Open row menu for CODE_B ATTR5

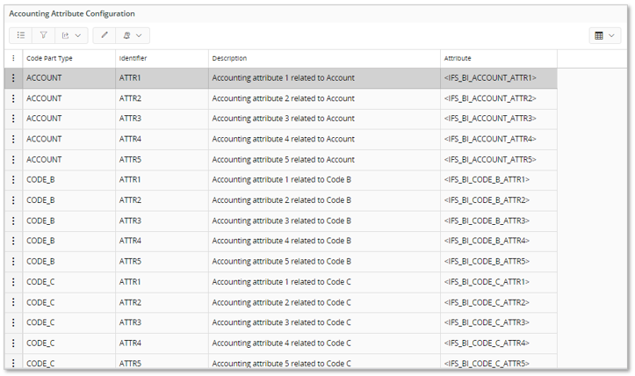(13, 261)
